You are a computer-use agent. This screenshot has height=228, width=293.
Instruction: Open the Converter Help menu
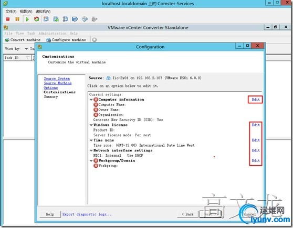coord(74,33)
